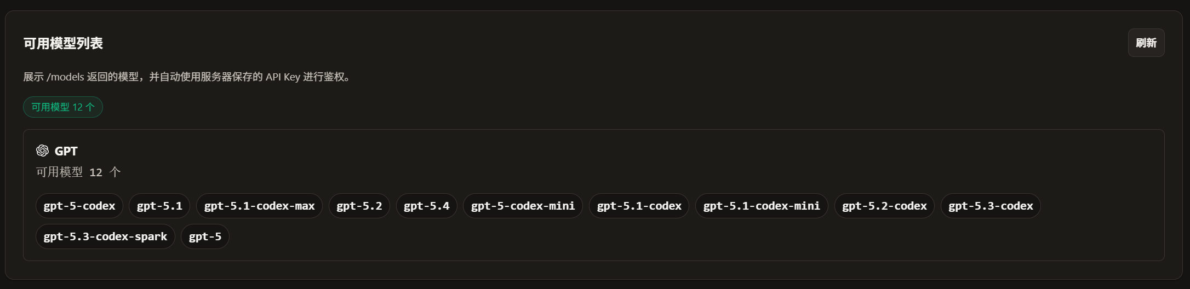The height and width of the screenshot is (289, 1190).
Task: Click the OpenAI GPT logo icon
Action: [42, 151]
